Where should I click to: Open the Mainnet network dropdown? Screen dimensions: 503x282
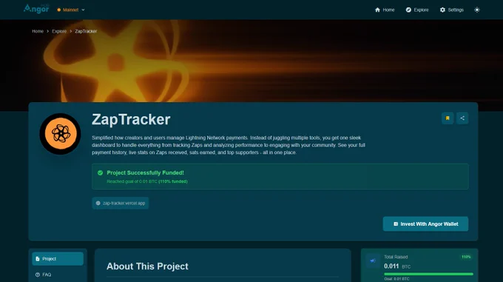point(71,10)
